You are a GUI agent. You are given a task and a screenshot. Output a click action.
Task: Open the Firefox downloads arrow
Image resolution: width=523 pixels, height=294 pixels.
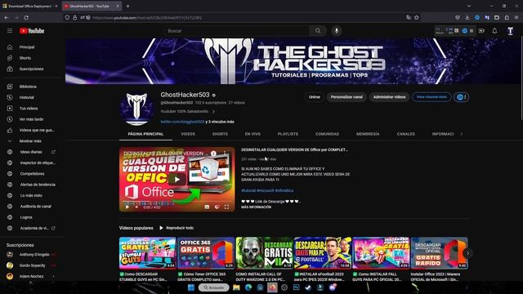pos(467,17)
